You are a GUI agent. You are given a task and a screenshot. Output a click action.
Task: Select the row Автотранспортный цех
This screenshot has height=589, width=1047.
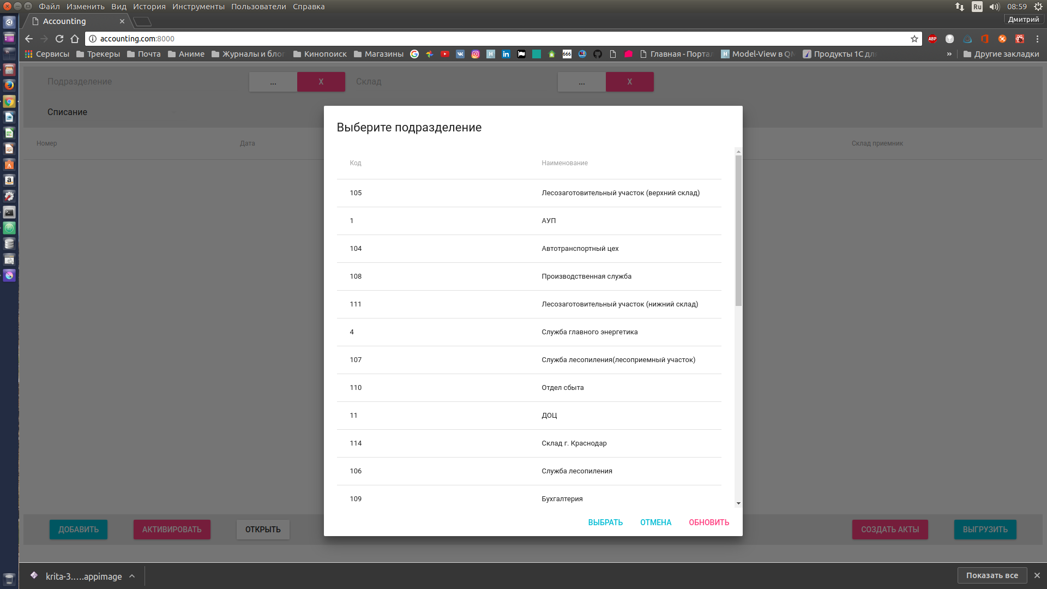(x=580, y=249)
